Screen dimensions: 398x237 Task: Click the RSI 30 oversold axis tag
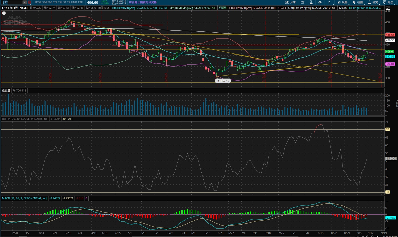point(387,192)
